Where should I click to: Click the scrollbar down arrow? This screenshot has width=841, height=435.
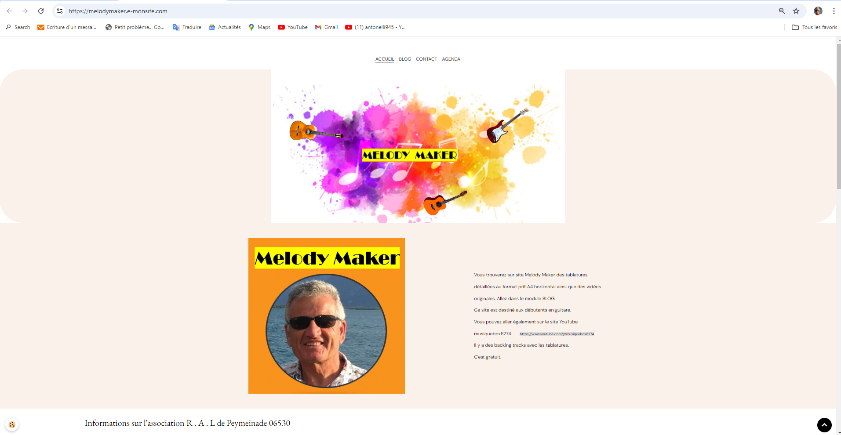[x=838, y=432]
